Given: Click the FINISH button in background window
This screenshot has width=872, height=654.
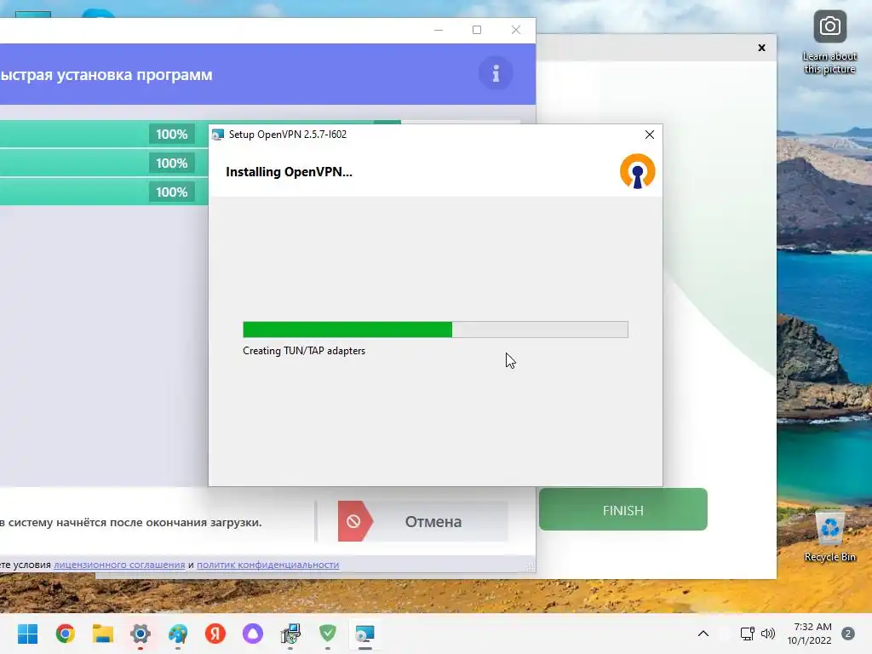Looking at the screenshot, I should (622, 509).
